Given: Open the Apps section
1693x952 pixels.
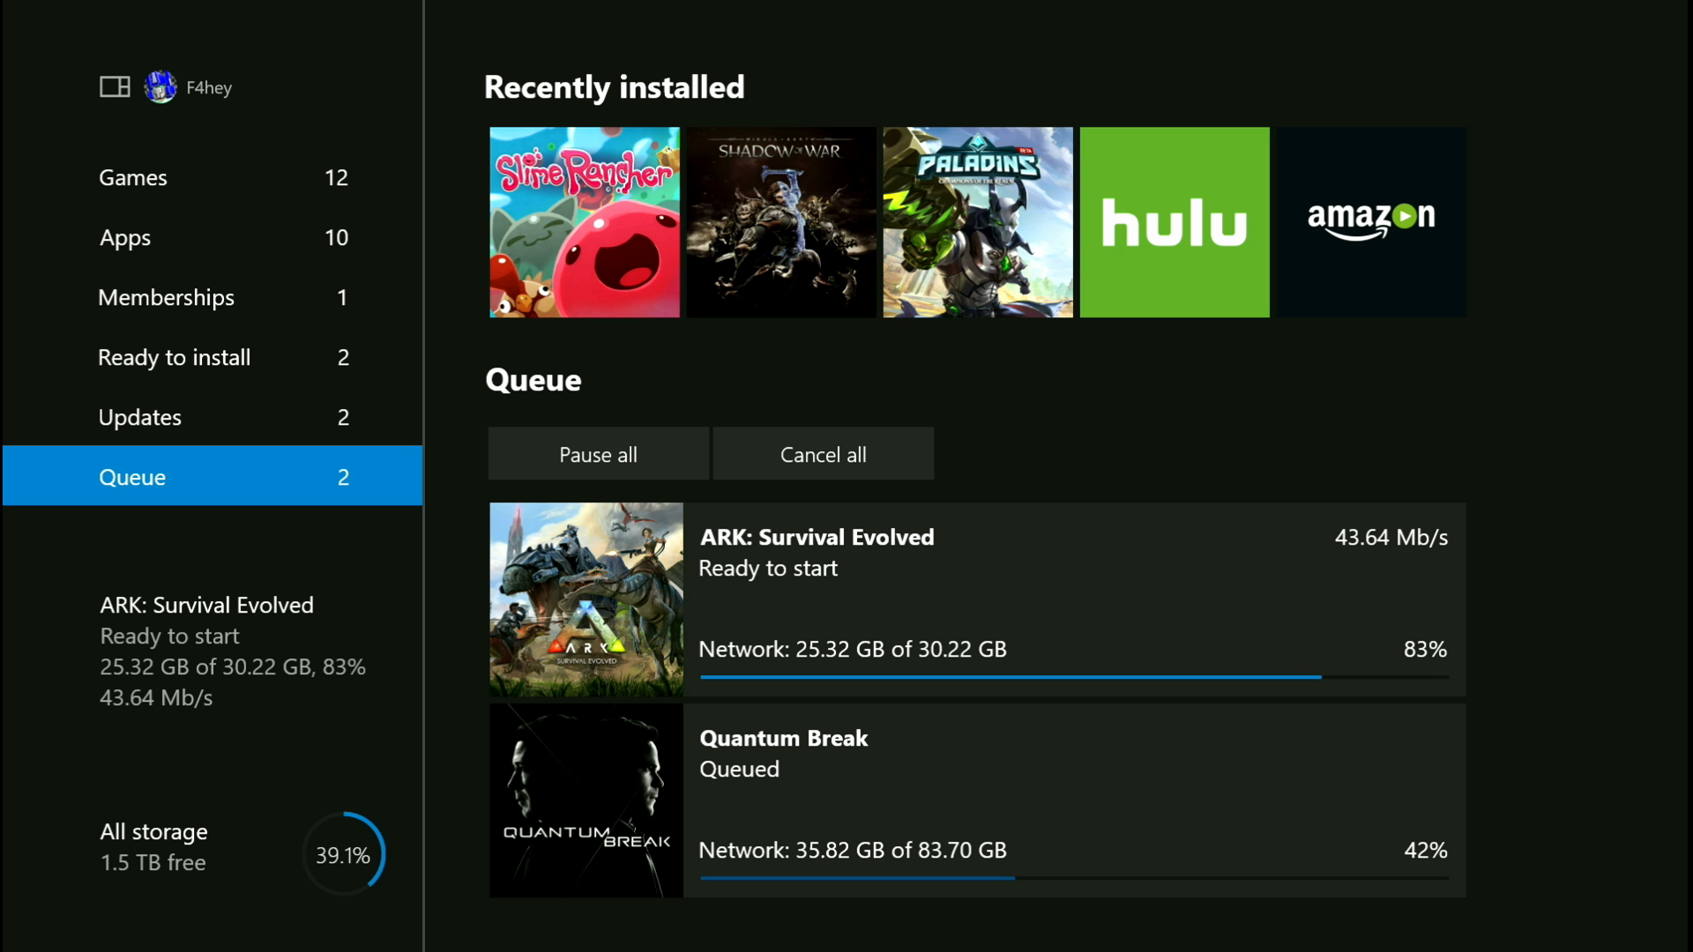Looking at the screenshot, I should pyautogui.click(x=213, y=237).
